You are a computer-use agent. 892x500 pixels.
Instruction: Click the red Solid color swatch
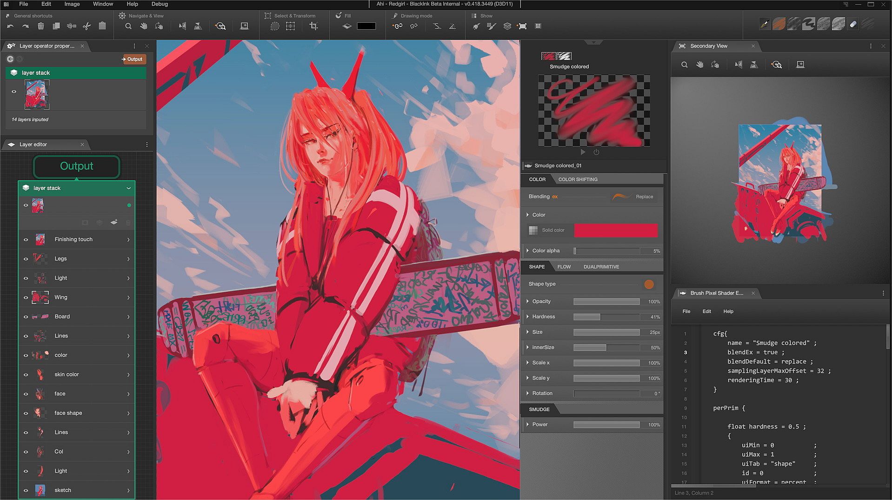coord(616,230)
